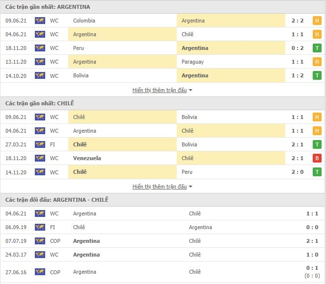Click the orange H badge for Argentina-Paraguay 1:1
This screenshot has height=284, width=326.
pyautogui.click(x=317, y=62)
